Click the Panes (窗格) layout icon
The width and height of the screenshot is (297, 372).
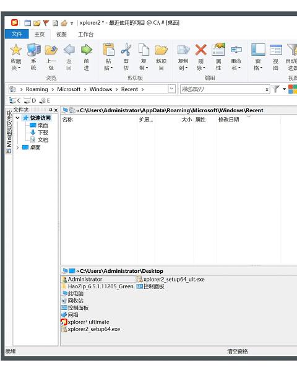(258, 50)
